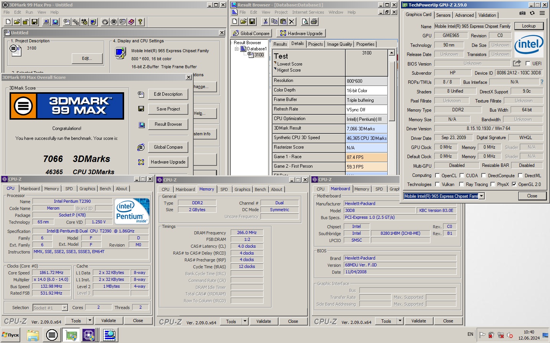Open Tools dropdown arrow in CPU-Z CPU window
The image size is (550, 343).
90,321
